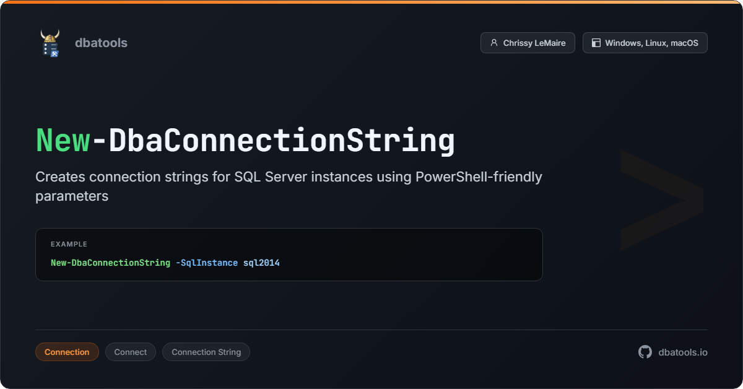
Task: Click the green New-DbaConnectionString example command
Action: click(110, 263)
